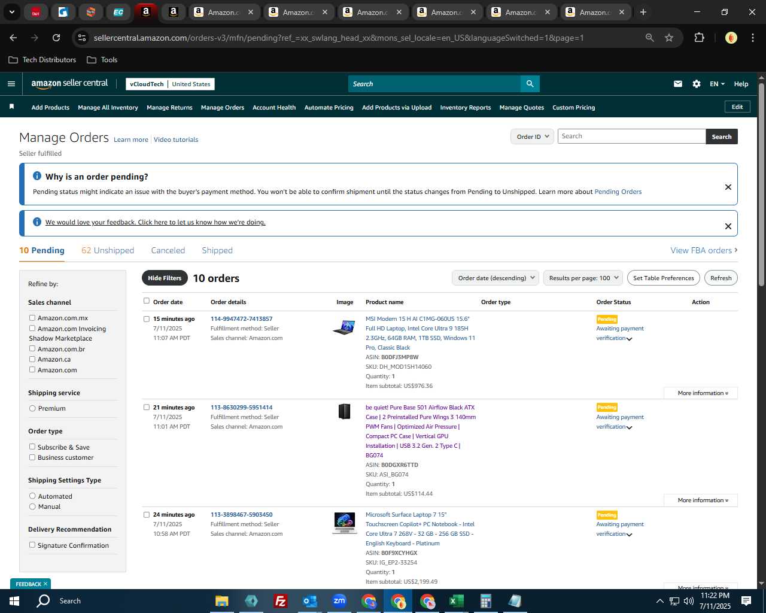Click the info icon in pending banner
This screenshot has width=766, height=613.
tap(37, 176)
